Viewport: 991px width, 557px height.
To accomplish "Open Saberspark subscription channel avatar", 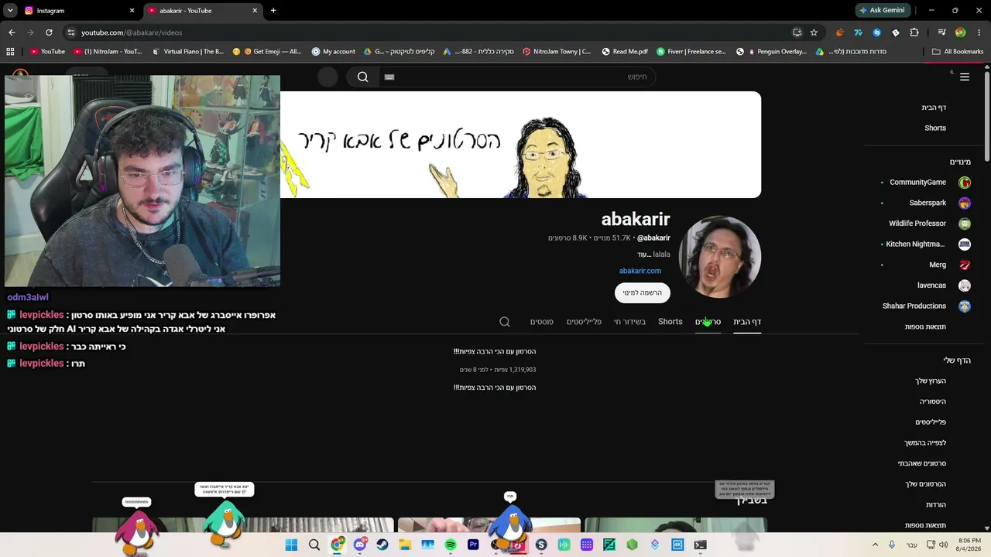I will 965,203.
